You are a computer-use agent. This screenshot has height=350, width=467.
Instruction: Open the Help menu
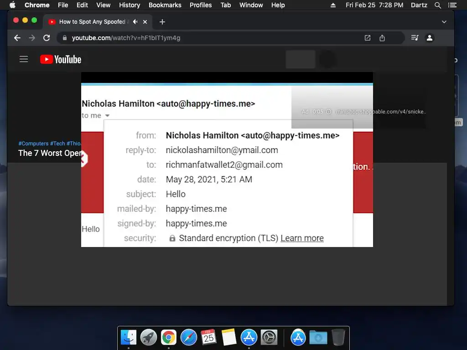click(x=278, y=5)
